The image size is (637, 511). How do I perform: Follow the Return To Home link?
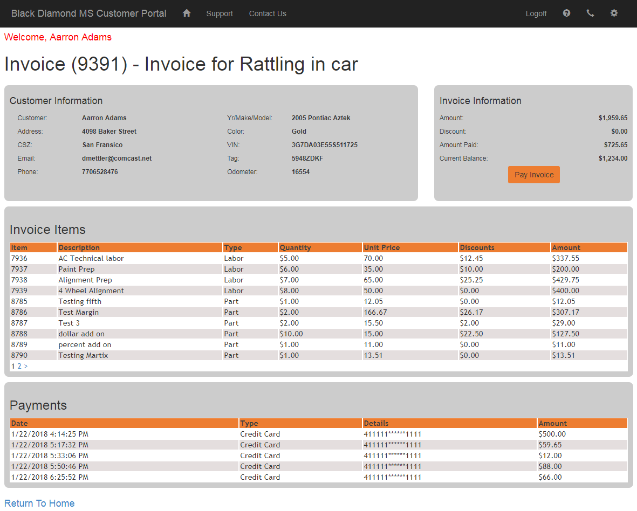pos(39,503)
